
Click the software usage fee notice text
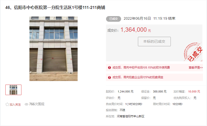click(x=141, y=68)
